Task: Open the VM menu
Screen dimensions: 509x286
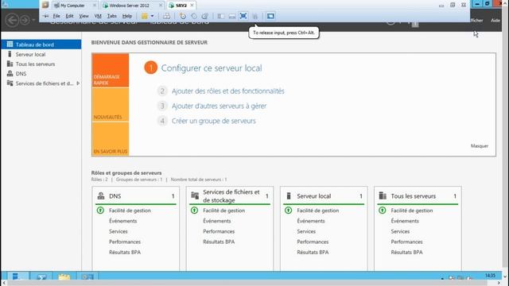Action: click(x=98, y=16)
